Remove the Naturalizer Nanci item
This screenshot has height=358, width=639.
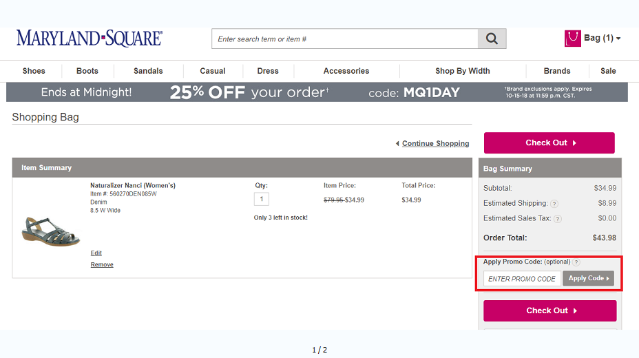pyautogui.click(x=102, y=265)
